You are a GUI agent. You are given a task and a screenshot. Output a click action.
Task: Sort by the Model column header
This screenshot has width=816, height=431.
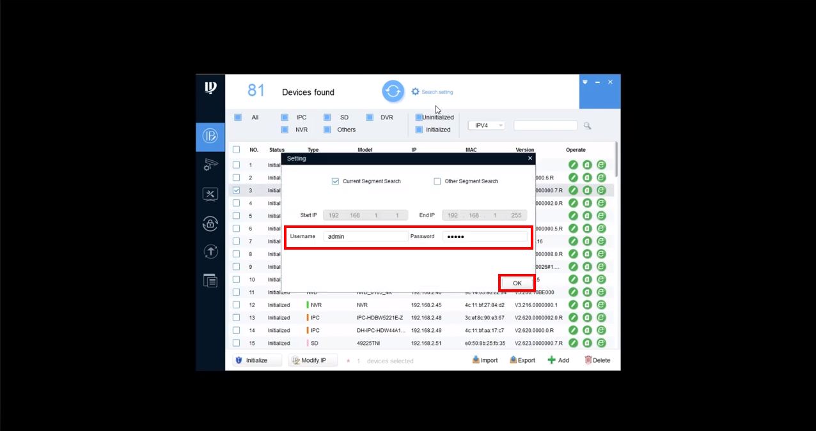pos(365,150)
